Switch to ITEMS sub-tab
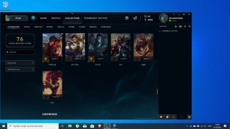Screen dimensions: 230x129 tap(72, 27)
